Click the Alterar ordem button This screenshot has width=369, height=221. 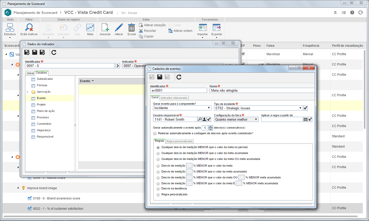point(180,31)
